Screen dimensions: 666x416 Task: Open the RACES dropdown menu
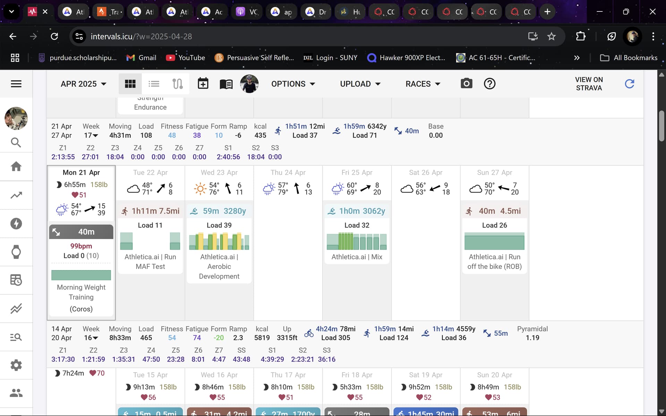[x=423, y=84]
